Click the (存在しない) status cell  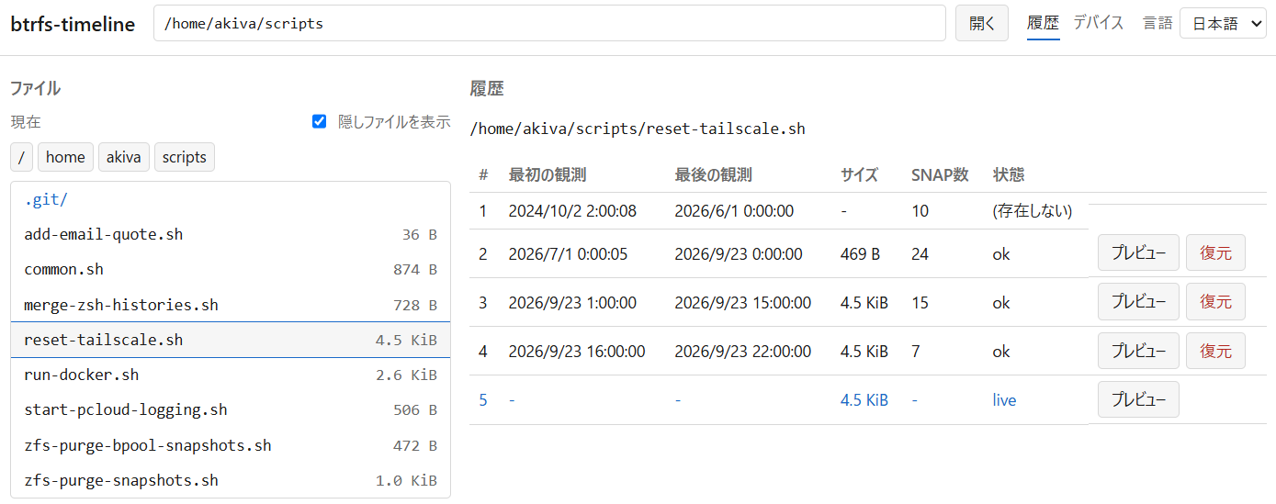(1033, 211)
